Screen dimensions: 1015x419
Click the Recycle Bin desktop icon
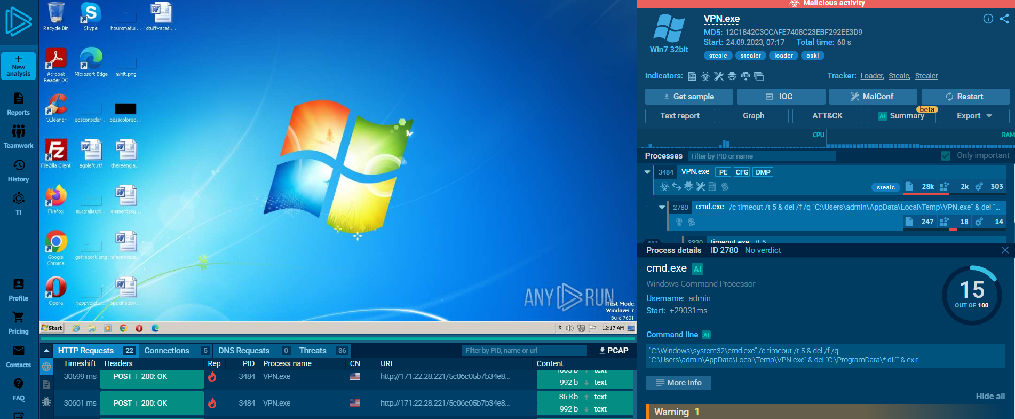click(x=55, y=17)
